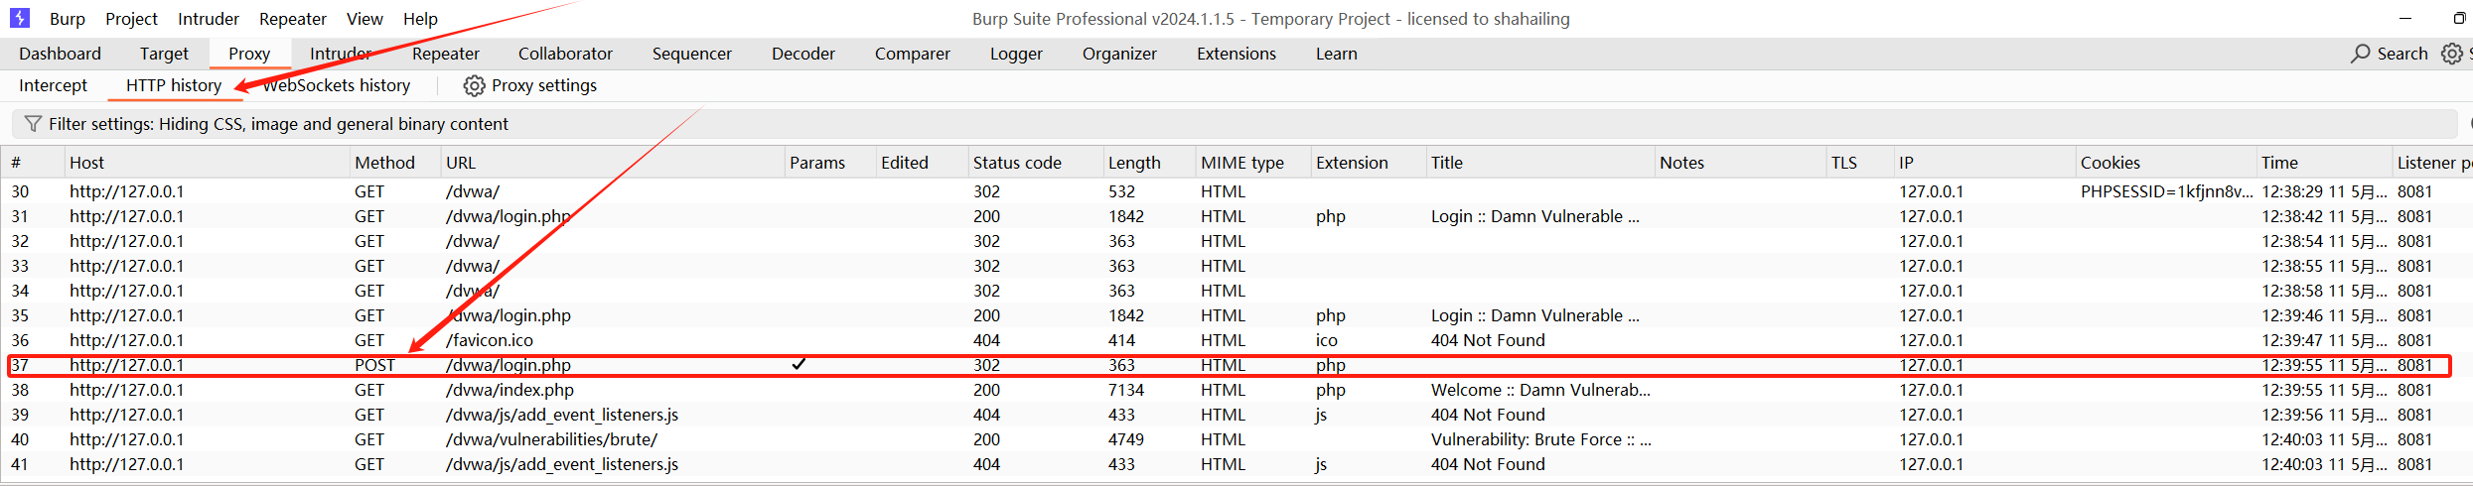This screenshot has width=2473, height=486.
Task: Click the Burp Suite logo icon
Action: pyautogui.click(x=20, y=18)
